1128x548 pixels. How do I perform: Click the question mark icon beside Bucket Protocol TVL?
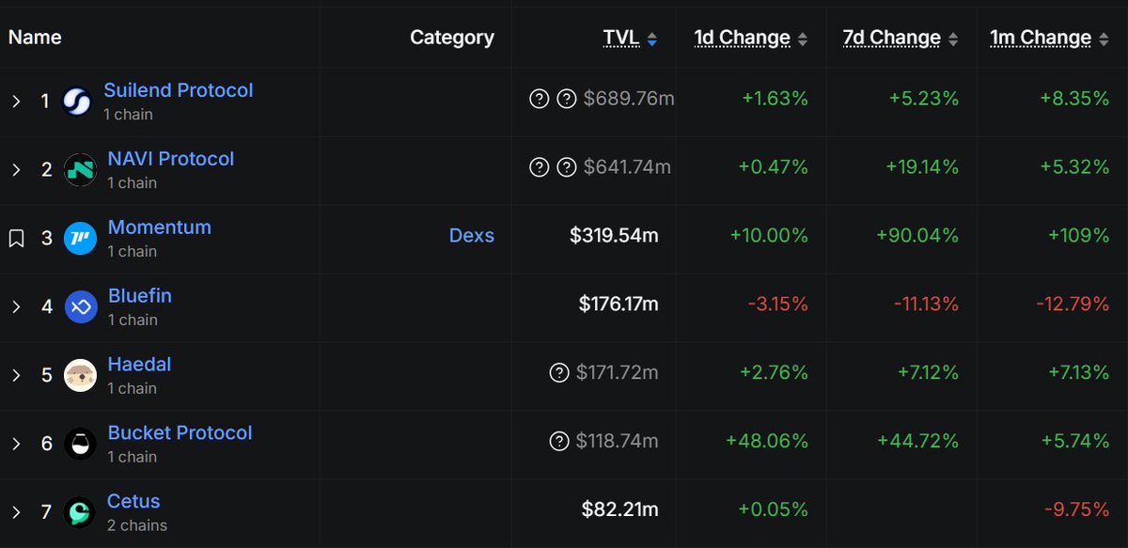tap(559, 442)
